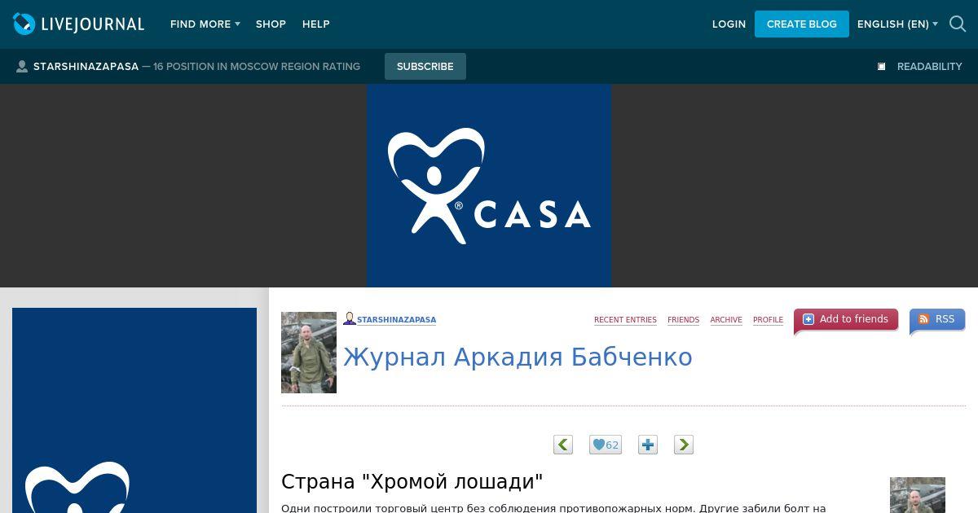Click the user head icon beside STARSHINAZAPASA link
The height and width of the screenshot is (513, 978).
click(x=350, y=318)
